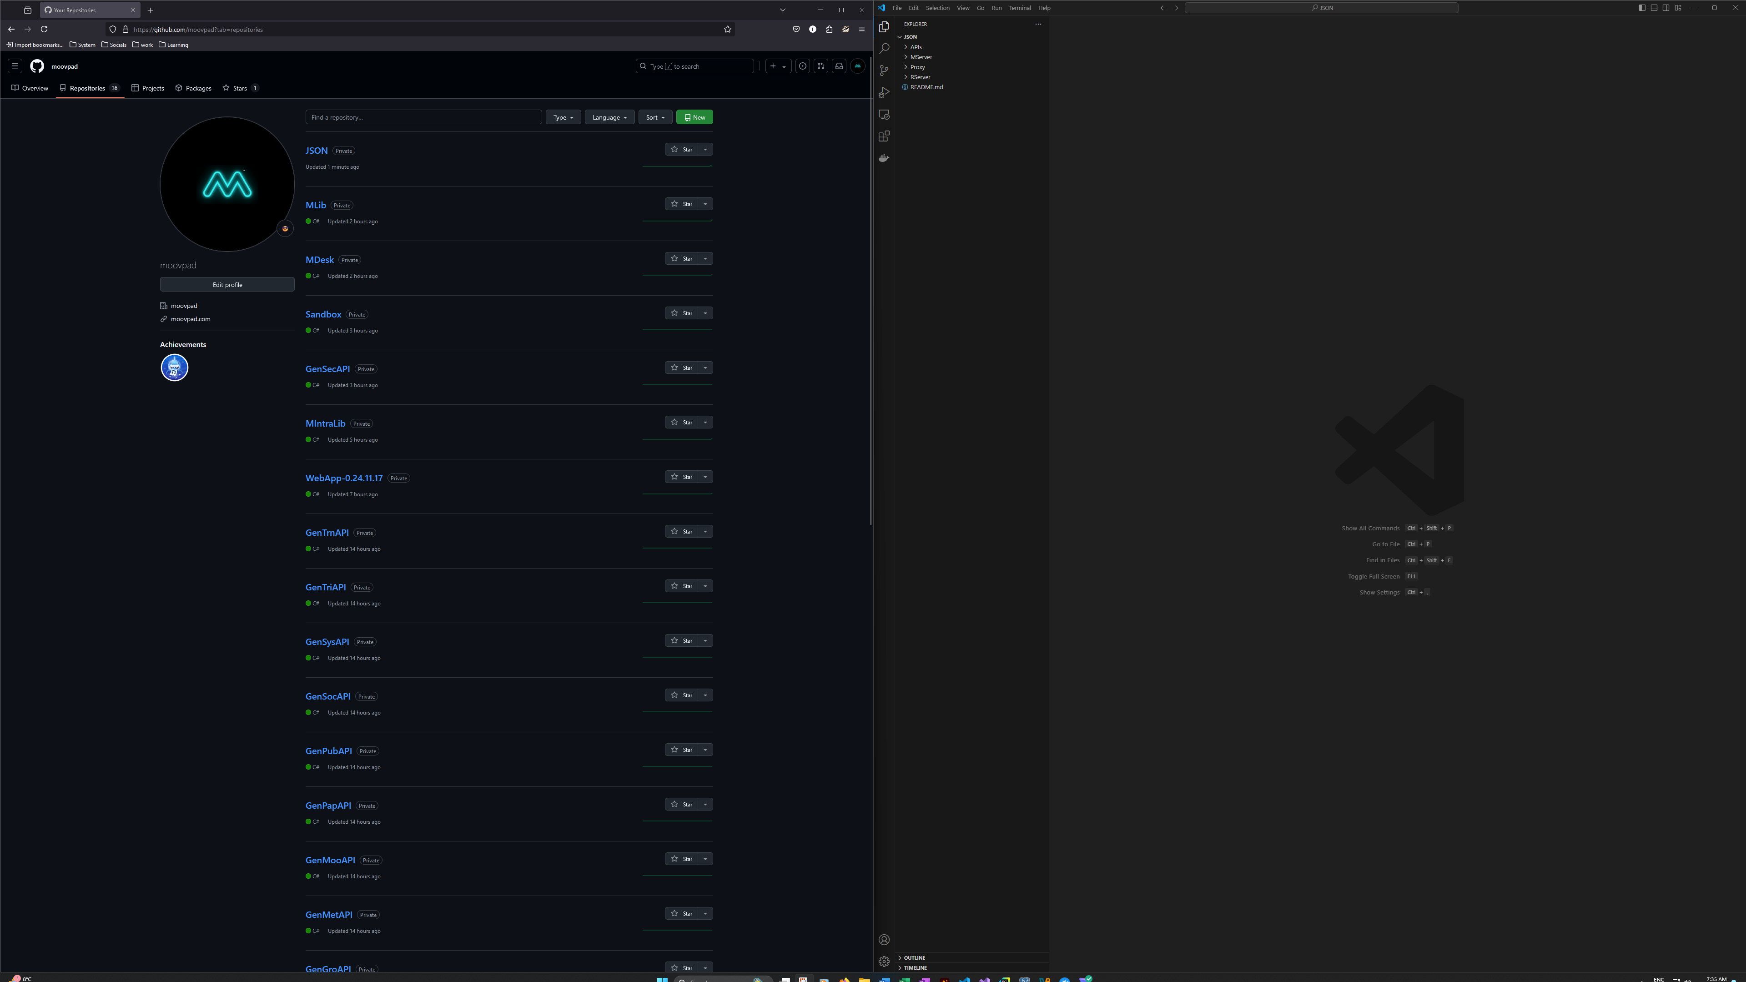Click the green New repository button
Viewport: 1746px width, 982px height.
[694, 117]
